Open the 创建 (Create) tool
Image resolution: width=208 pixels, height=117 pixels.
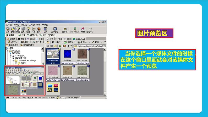(x=29, y=30)
